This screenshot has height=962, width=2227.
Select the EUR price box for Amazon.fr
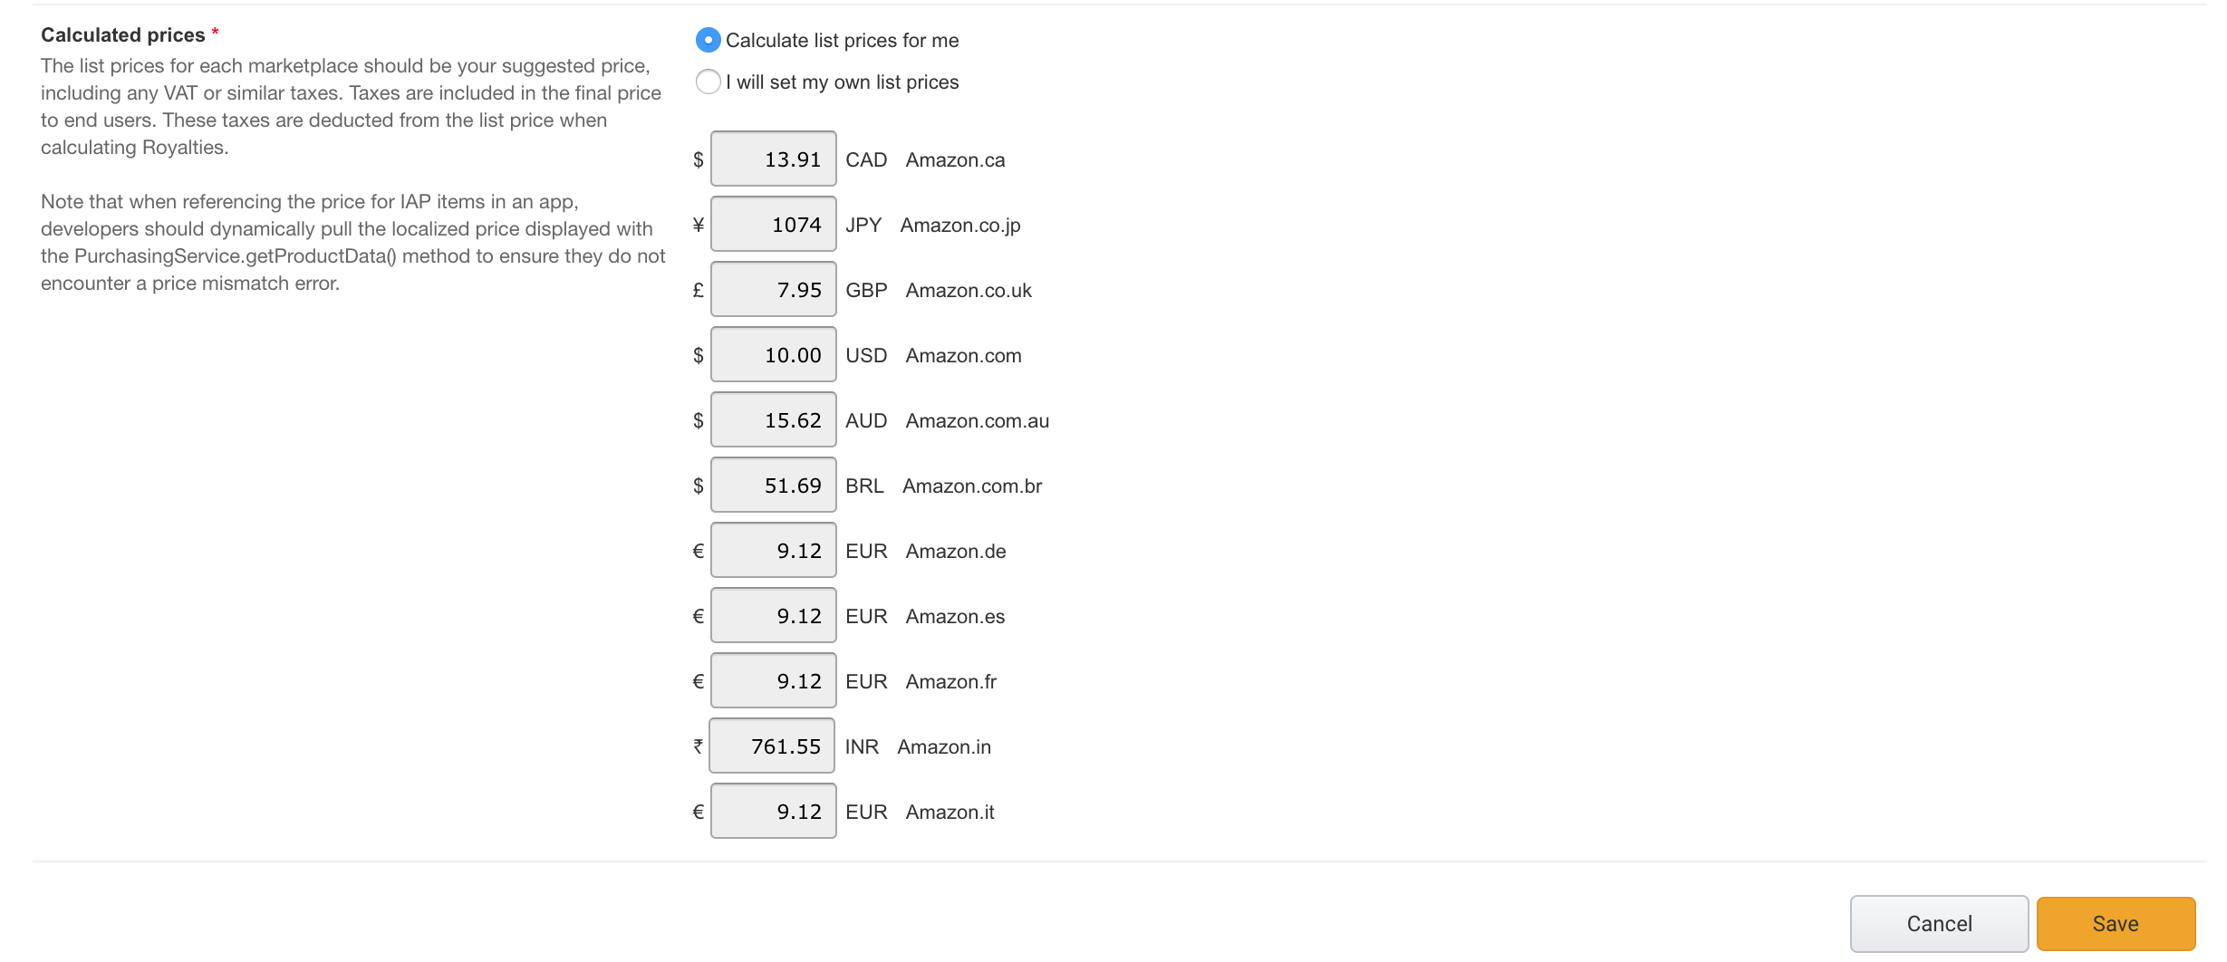[x=774, y=680]
